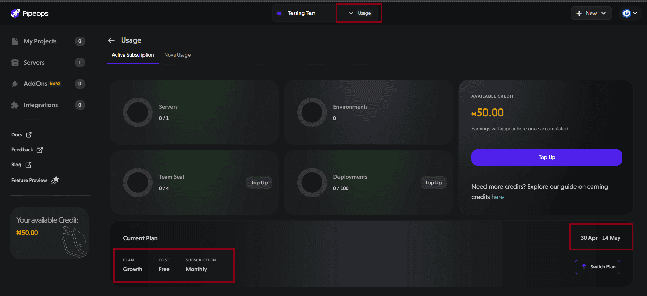The image size is (647, 296).
Task: Click the Team Seat usage ring
Action: [x=138, y=183]
